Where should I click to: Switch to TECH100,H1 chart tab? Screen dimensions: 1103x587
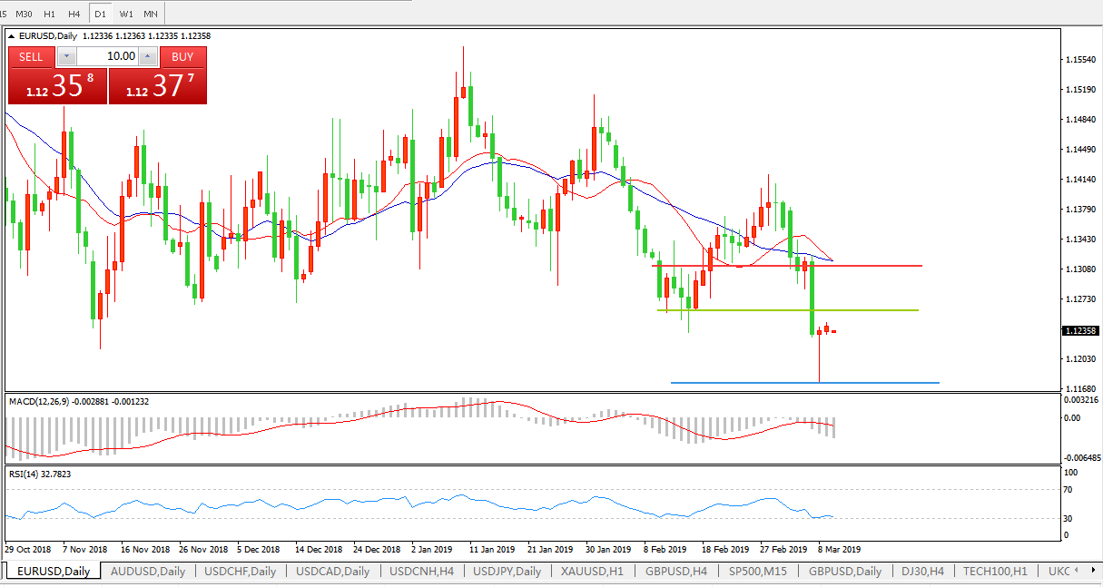pyautogui.click(x=996, y=572)
